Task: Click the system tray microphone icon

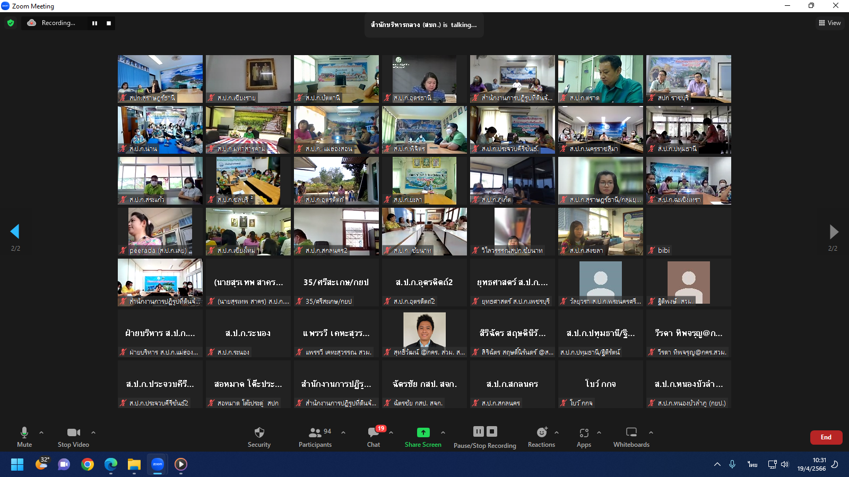Action: click(732, 464)
